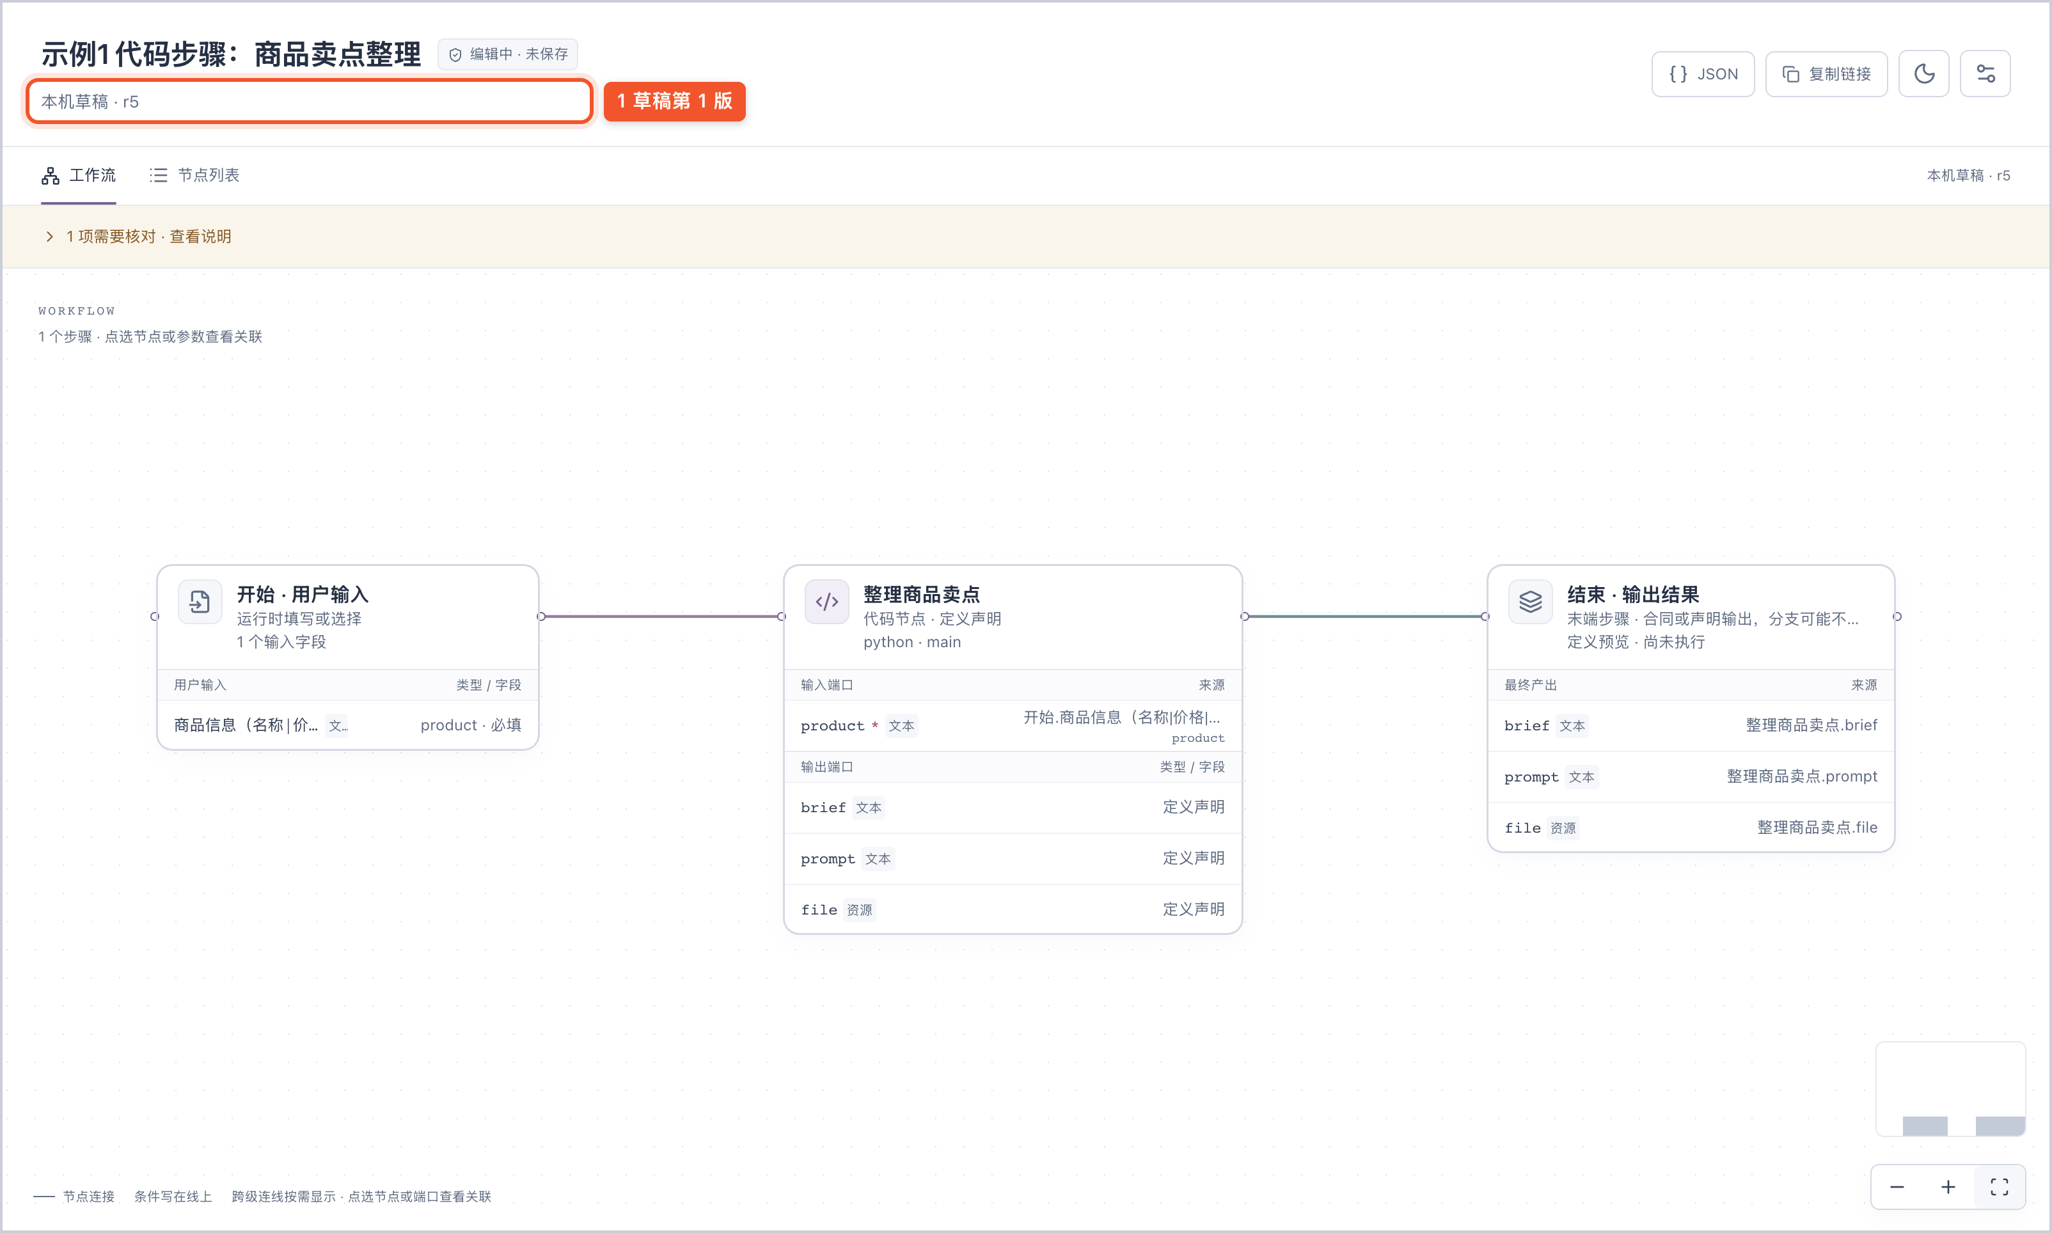The height and width of the screenshot is (1233, 2052).
Task: Click the product · 必填 field label
Action: [x=471, y=725]
